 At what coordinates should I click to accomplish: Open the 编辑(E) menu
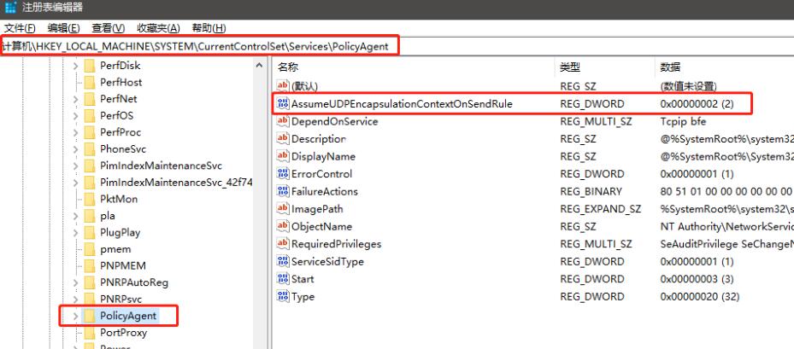coord(64,28)
